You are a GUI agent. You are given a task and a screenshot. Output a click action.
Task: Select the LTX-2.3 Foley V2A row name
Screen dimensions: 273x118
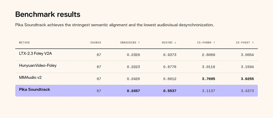click(35, 54)
